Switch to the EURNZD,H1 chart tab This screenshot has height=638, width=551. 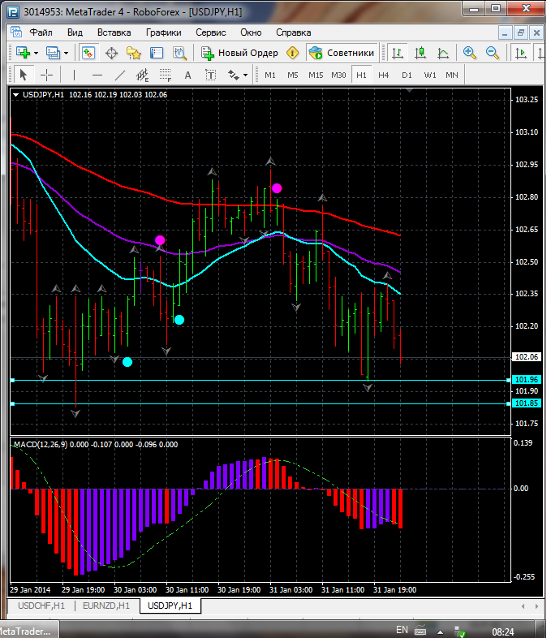coord(105,606)
